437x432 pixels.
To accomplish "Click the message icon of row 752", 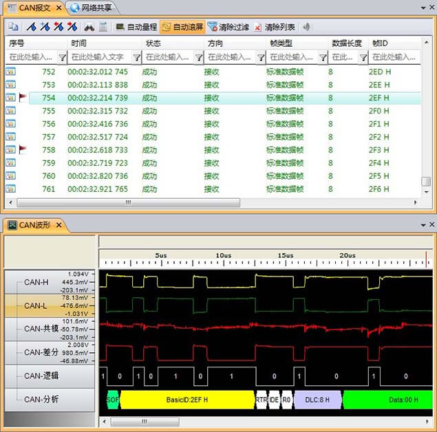I will (x=11, y=72).
